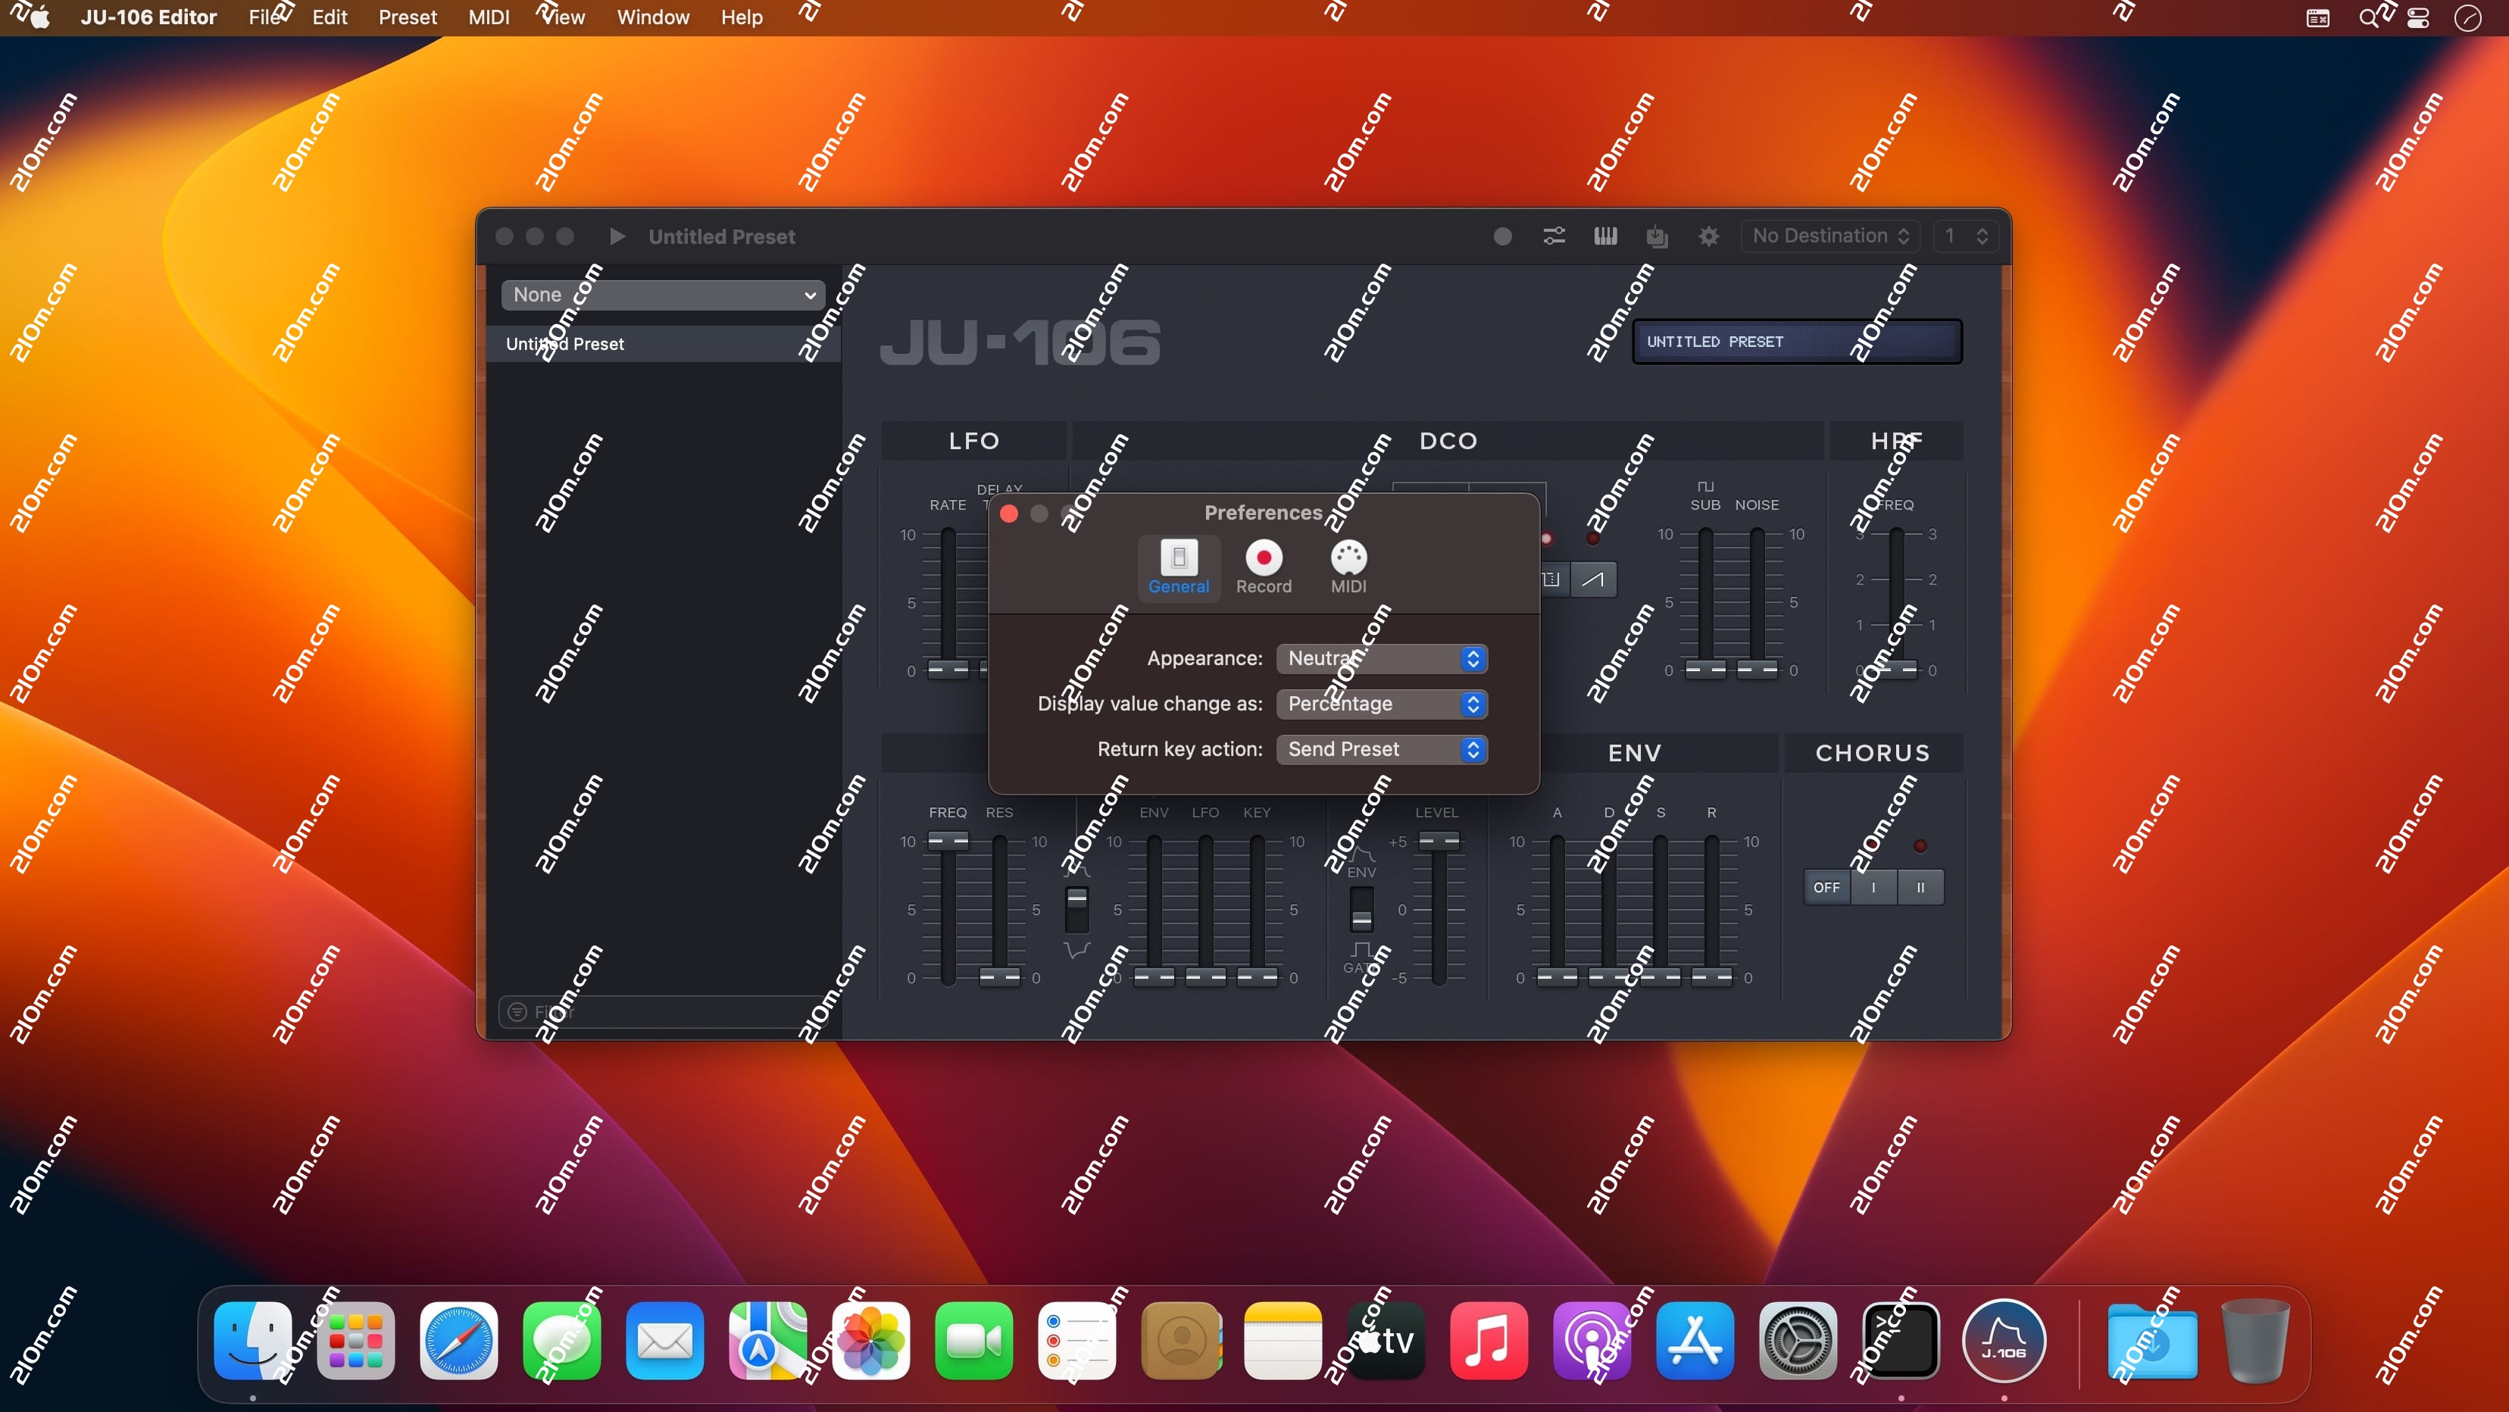Open the Return key action dropdown
The width and height of the screenshot is (2509, 1412).
click(x=1381, y=749)
